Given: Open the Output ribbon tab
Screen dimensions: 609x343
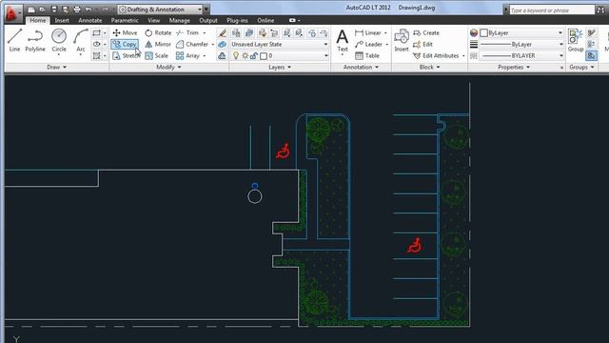Looking at the screenshot, I should click(208, 20).
